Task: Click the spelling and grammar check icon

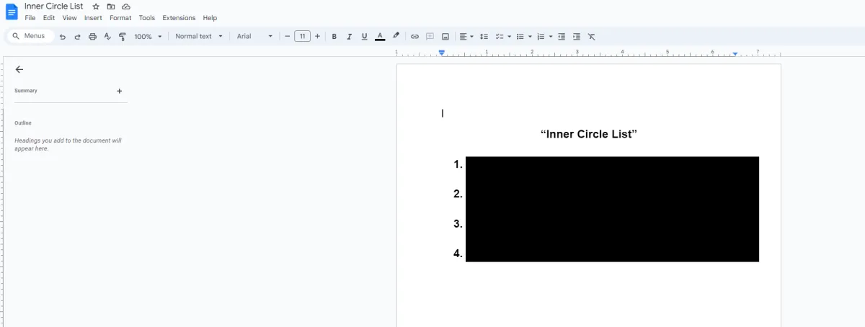Action: tap(107, 36)
